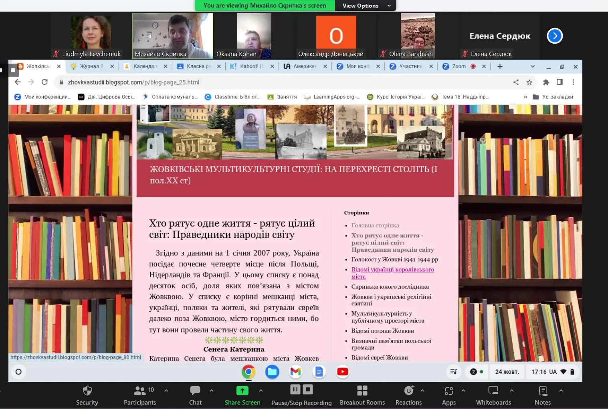
Task: Open Security shield in Zoom toolbar
Action: (x=87, y=391)
